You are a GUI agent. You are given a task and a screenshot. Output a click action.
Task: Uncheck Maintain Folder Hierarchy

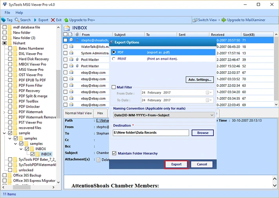[x=114, y=153]
